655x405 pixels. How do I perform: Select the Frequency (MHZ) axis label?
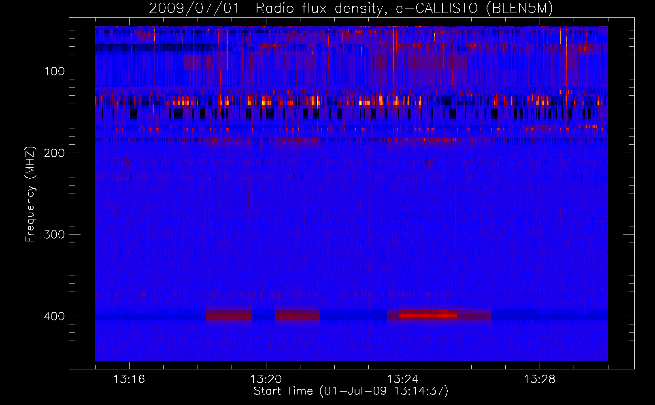[31, 194]
